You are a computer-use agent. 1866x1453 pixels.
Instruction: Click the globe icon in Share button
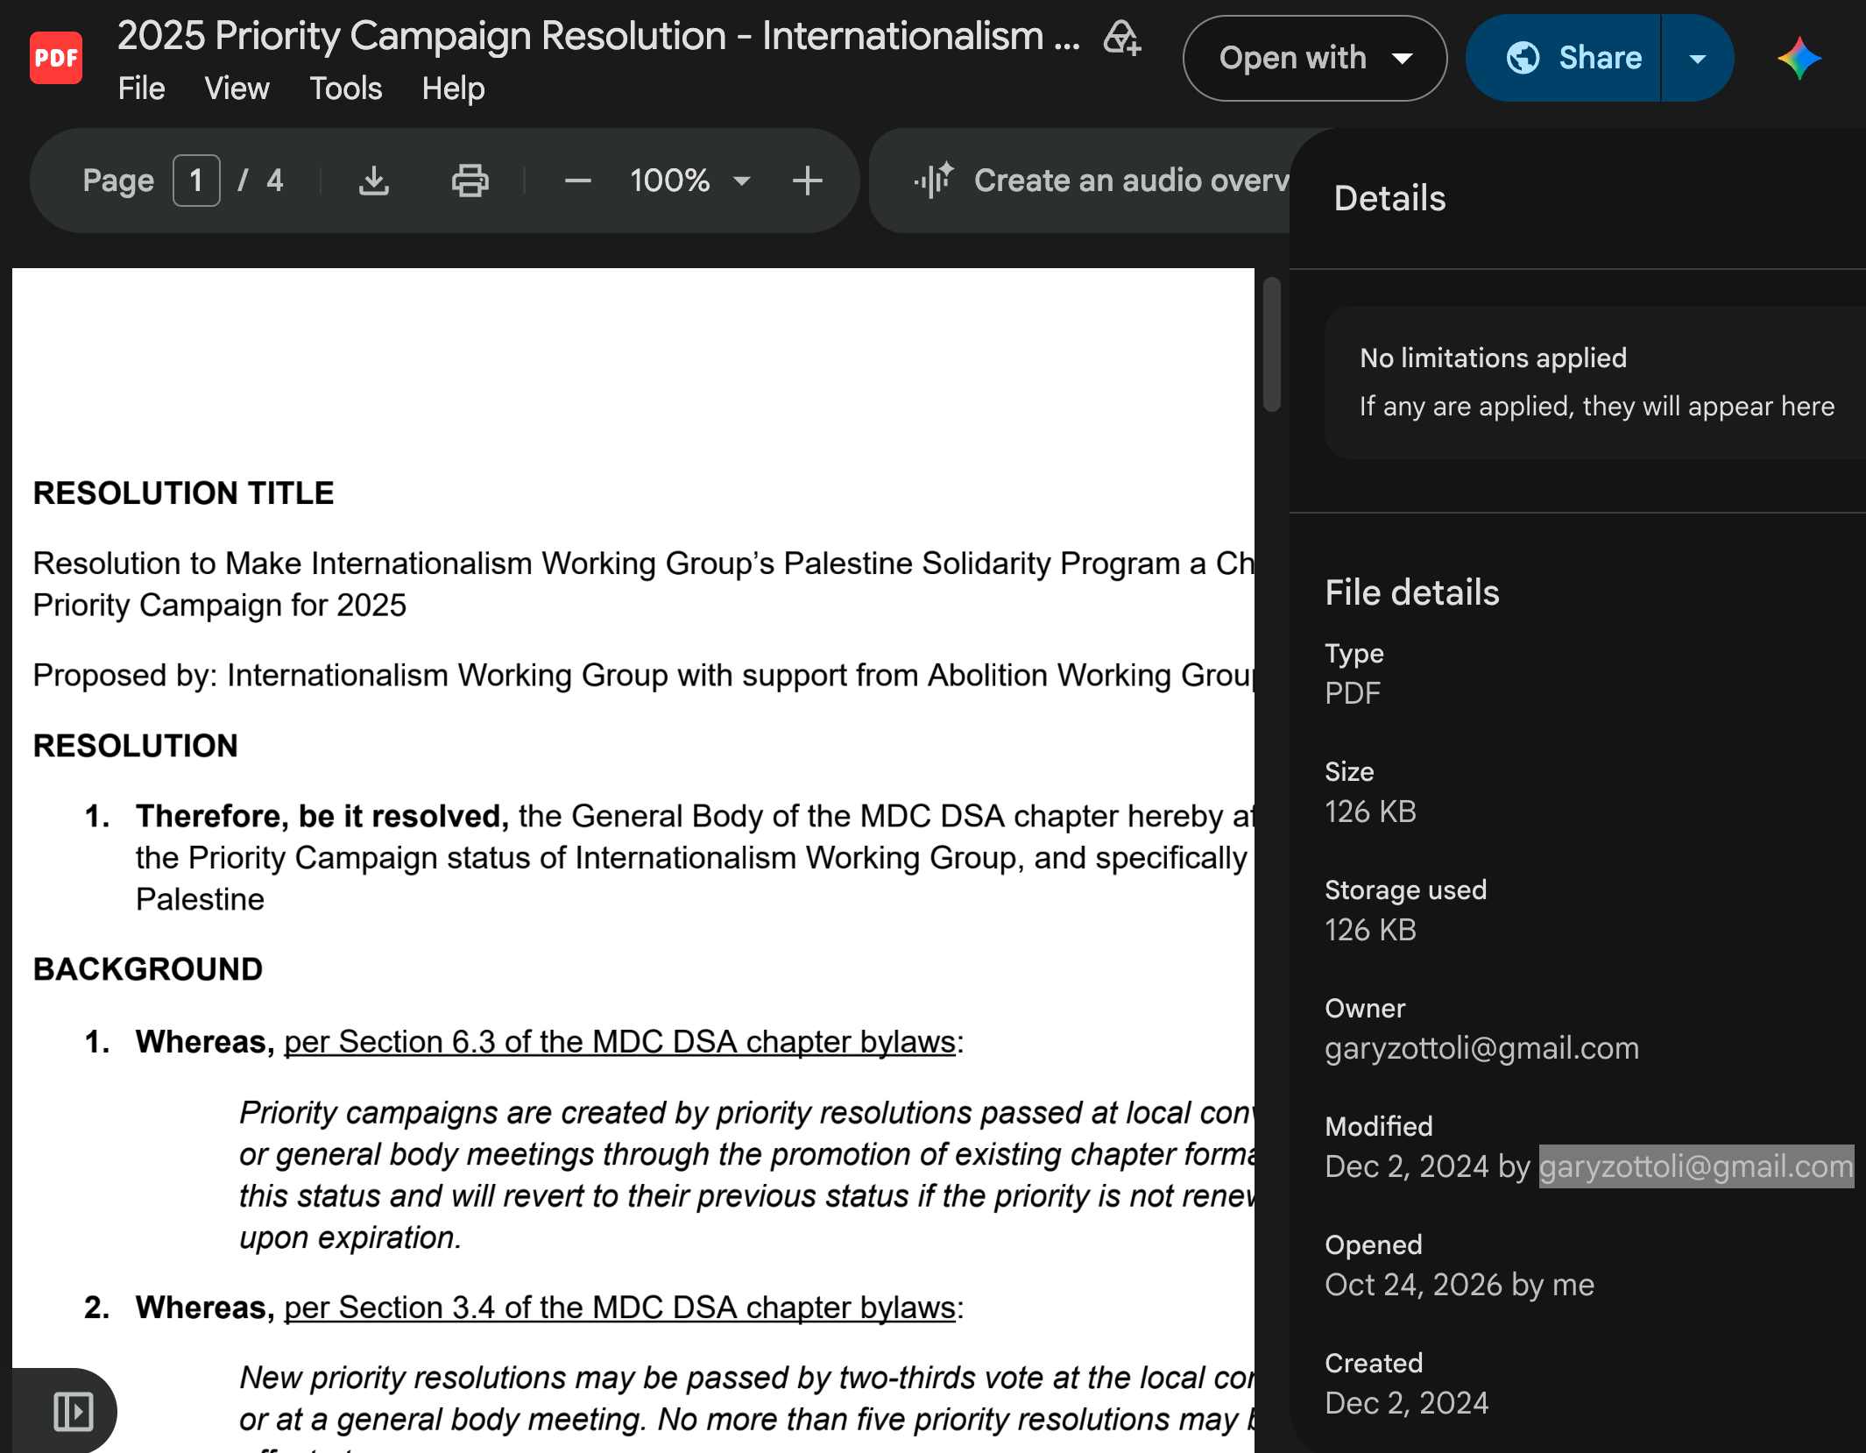click(x=1523, y=58)
